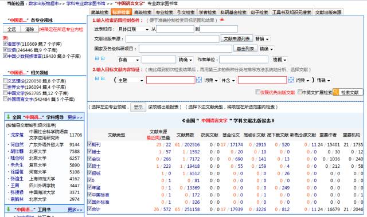The image size is (367, 217).
Task: Click the remove-row minus icon beside 作者
Action: [103, 58]
